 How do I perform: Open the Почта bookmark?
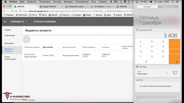point(33,15)
